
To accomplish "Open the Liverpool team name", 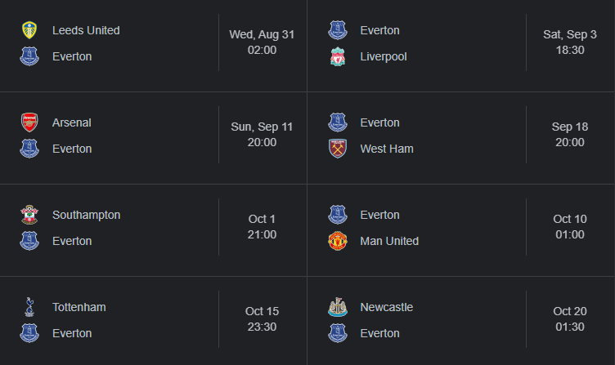I will point(384,56).
